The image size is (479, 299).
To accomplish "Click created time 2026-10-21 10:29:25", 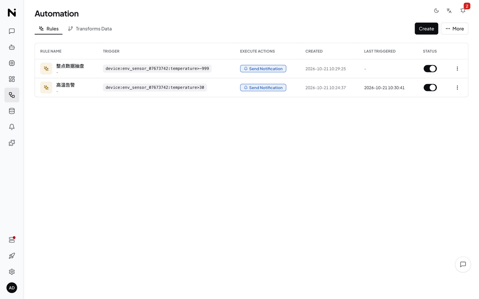I will [x=326, y=69].
